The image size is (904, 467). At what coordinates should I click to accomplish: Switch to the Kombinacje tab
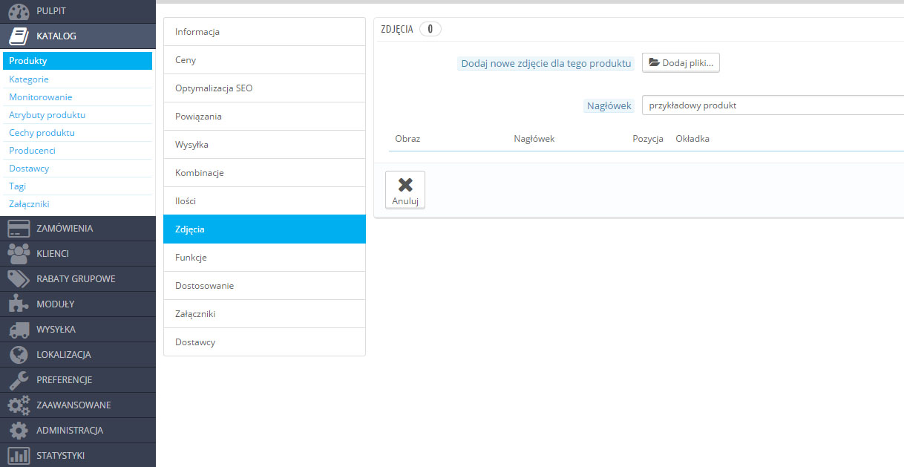[x=264, y=173]
